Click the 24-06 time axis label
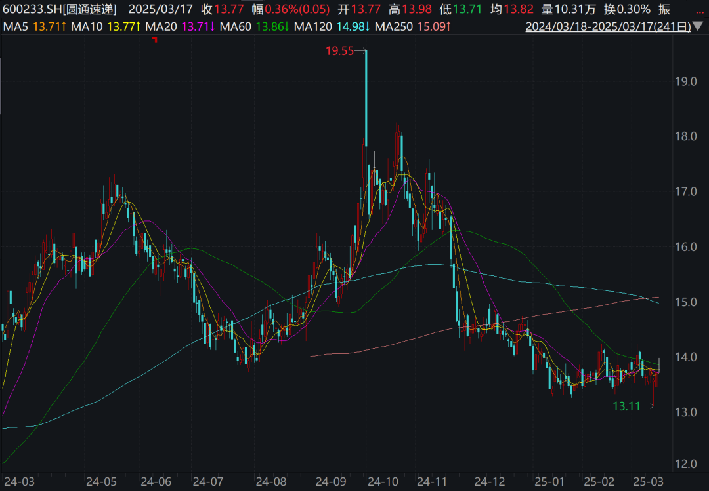 pyautogui.click(x=156, y=482)
